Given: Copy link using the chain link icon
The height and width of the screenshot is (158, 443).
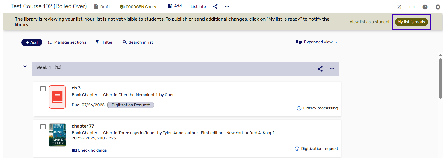Looking at the screenshot, I should tap(412, 7).
